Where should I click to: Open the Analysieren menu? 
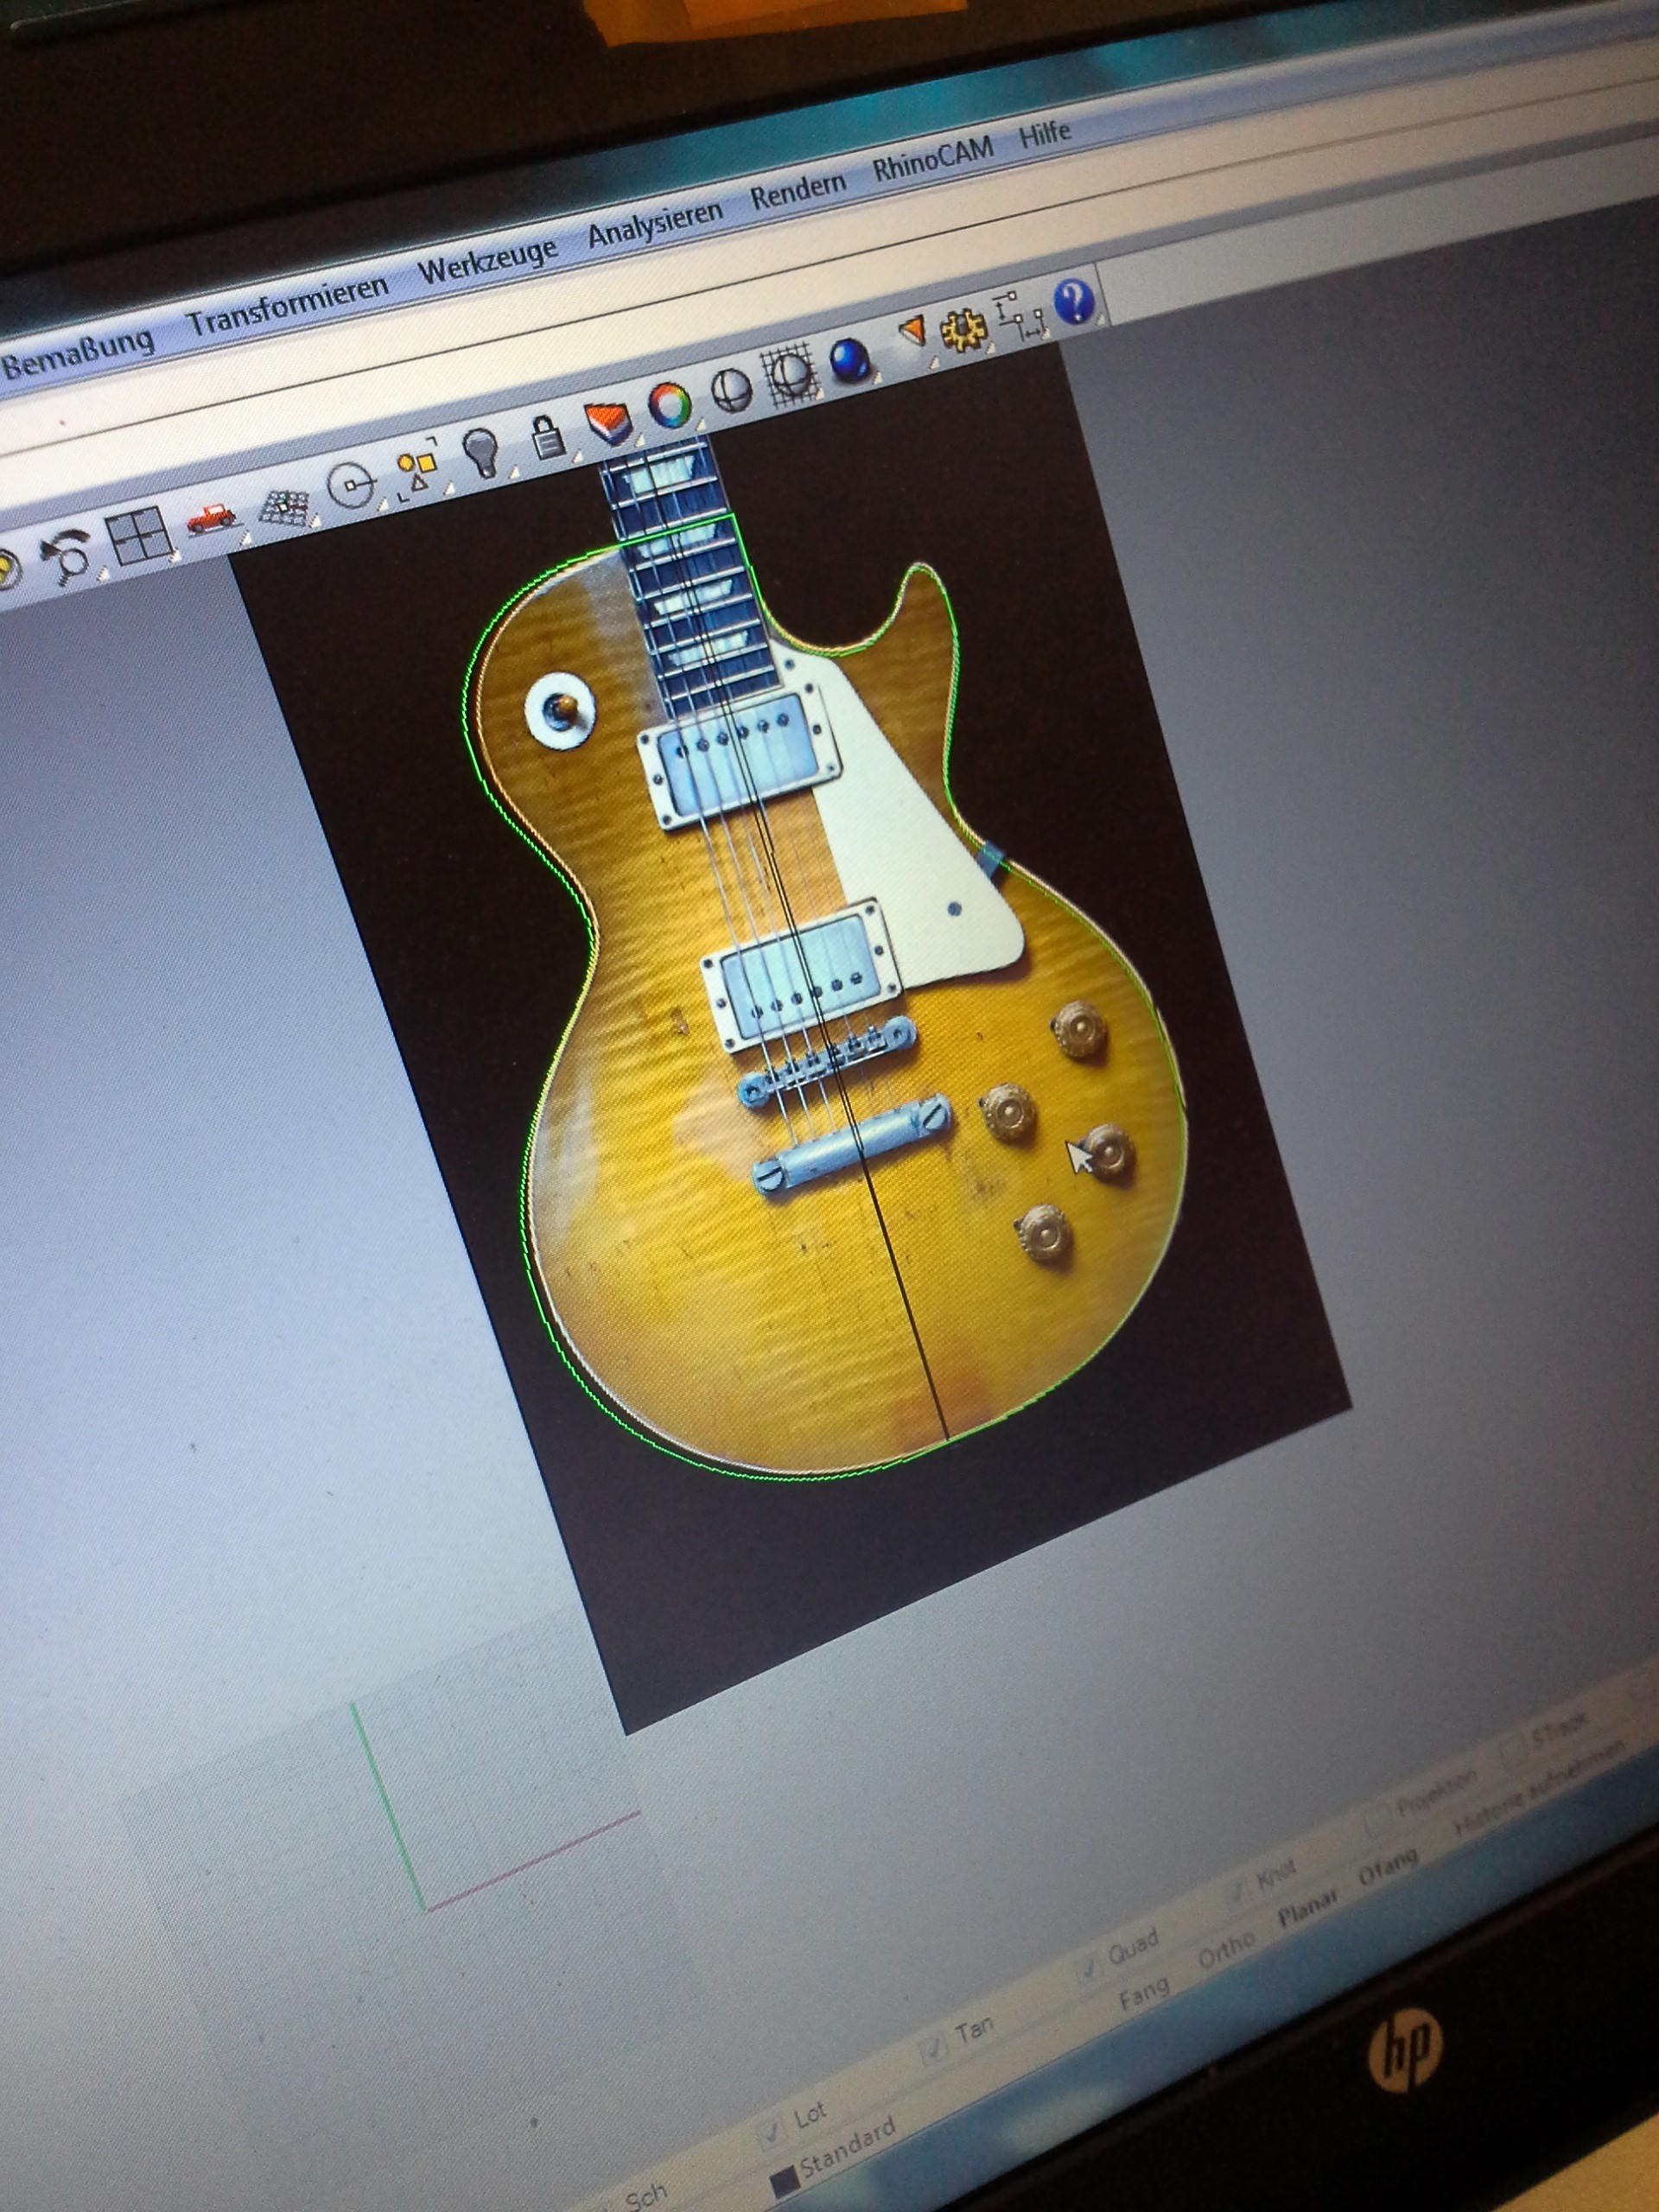coord(655,222)
